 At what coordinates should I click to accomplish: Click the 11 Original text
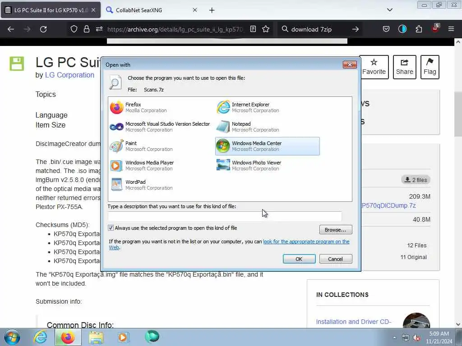pos(413,257)
